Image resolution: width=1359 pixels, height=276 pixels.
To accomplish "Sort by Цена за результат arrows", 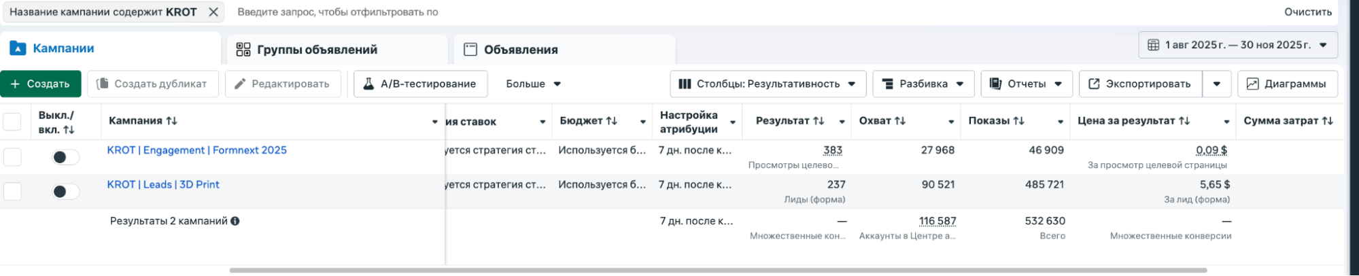I will (1184, 121).
